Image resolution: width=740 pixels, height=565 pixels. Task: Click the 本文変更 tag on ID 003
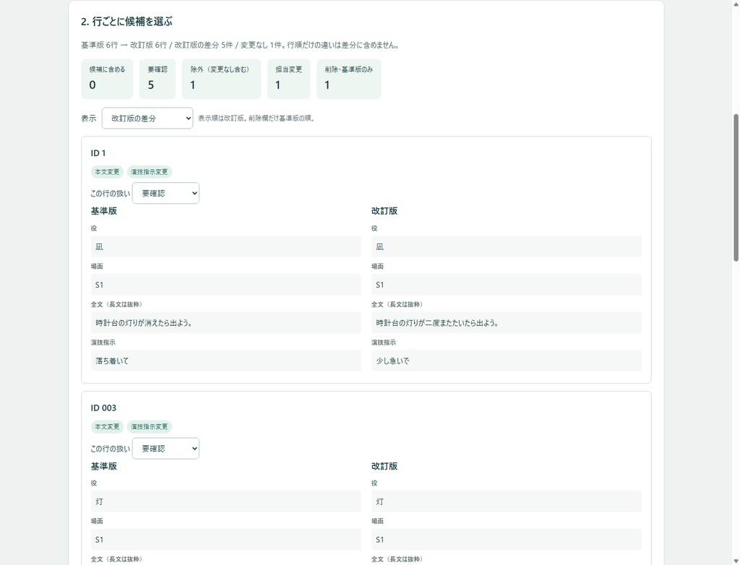pos(107,427)
